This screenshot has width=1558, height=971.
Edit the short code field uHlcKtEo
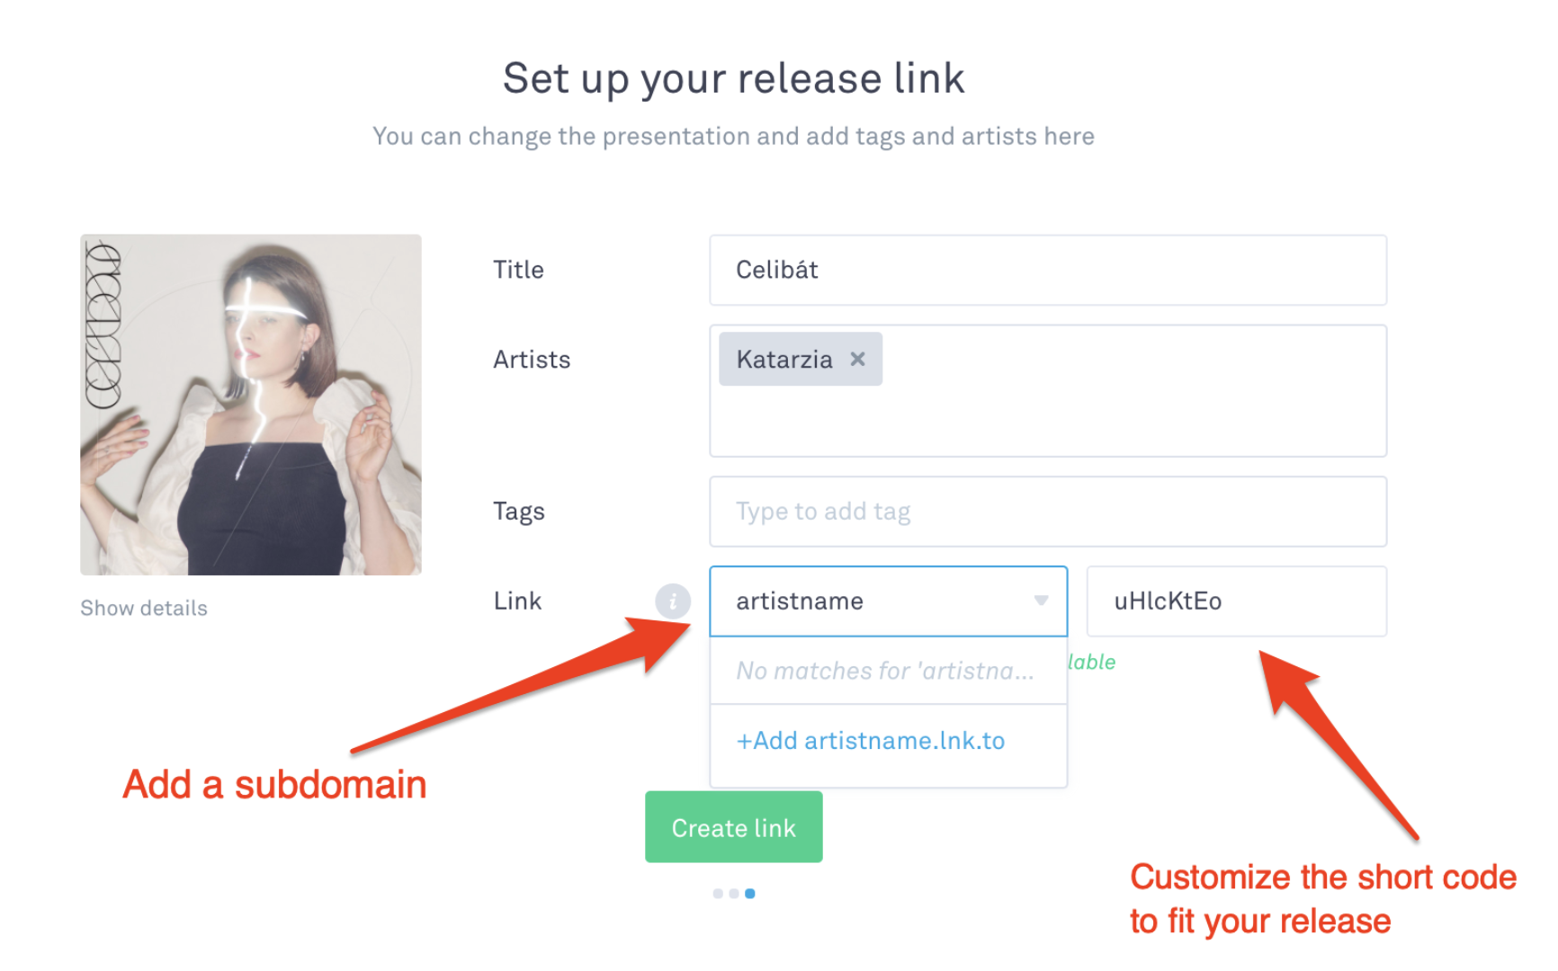1236,601
